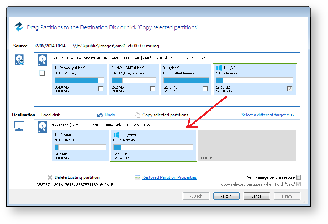This screenshot has width=328, height=224.
Task: Click the Next button
Action: [226, 196]
